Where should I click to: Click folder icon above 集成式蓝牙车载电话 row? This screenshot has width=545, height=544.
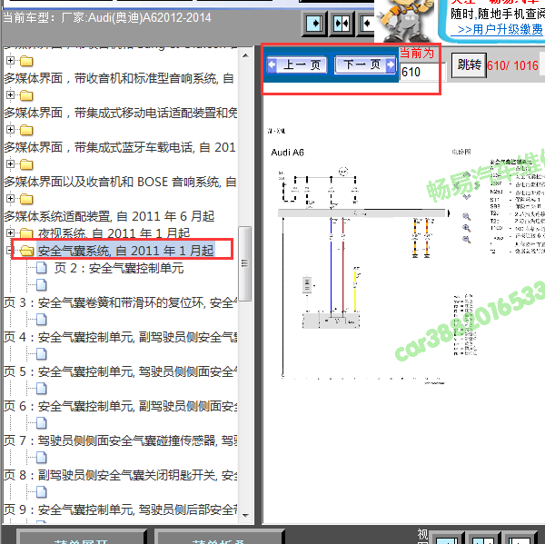pyautogui.click(x=26, y=131)
